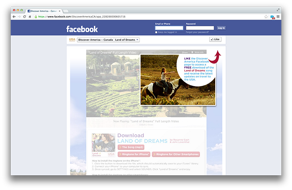
Task: Enable the Keep me logged in checkbox
Action: pyautogui.click(x=156, y=32)
